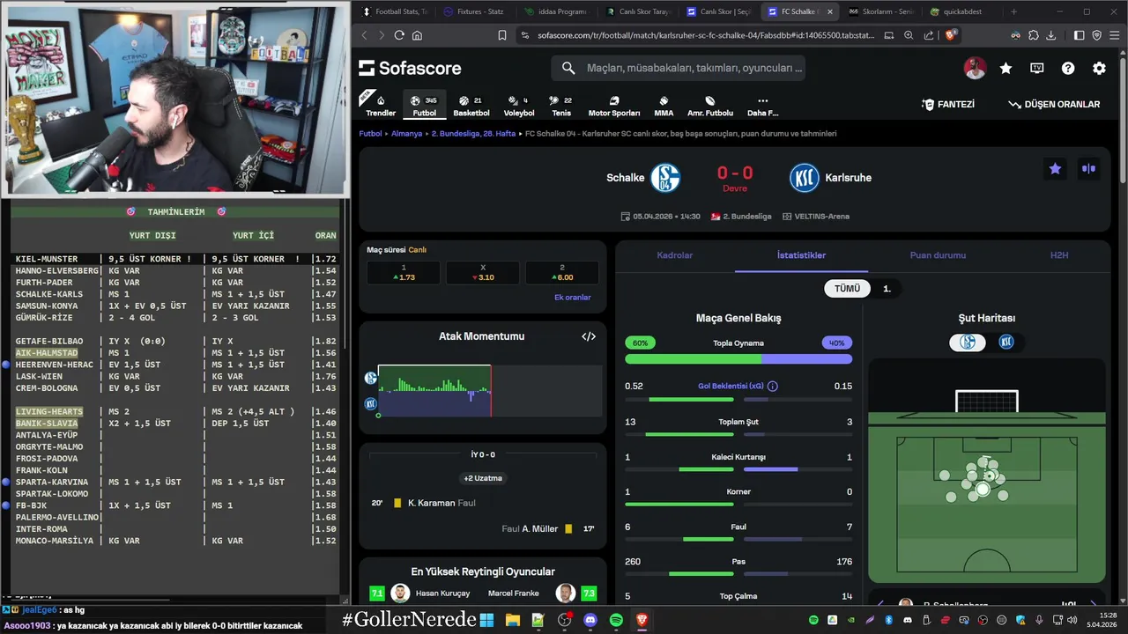Expand the Daha Fazla sports menu

(762, 106)
